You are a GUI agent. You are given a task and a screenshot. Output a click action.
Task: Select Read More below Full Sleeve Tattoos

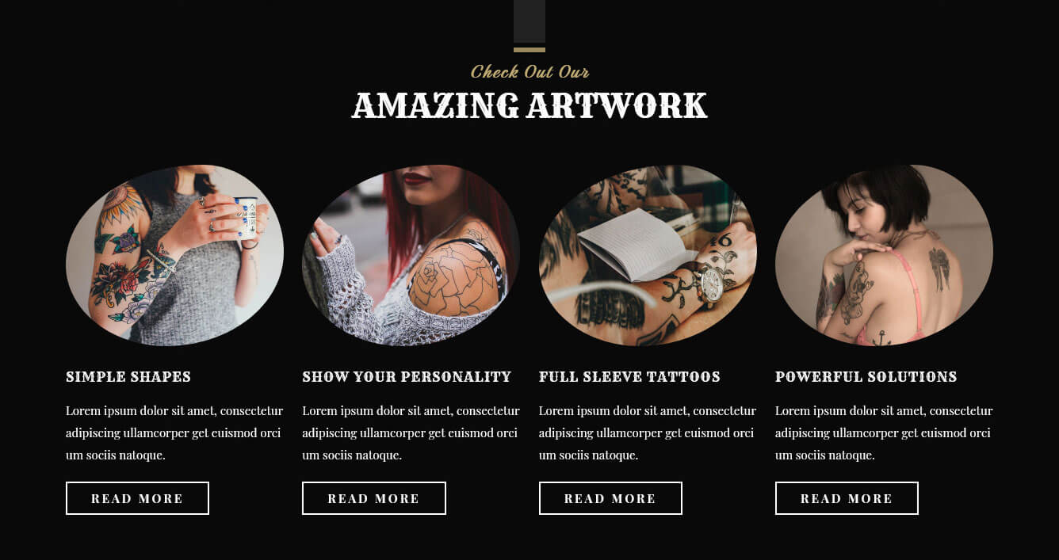pos(610,498)
